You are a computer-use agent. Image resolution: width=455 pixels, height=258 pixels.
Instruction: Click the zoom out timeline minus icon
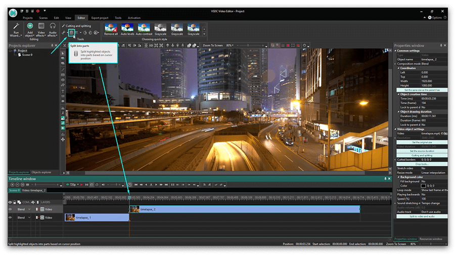[x=17, y=185]
